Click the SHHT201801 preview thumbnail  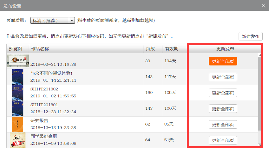(x=17, y=109)
